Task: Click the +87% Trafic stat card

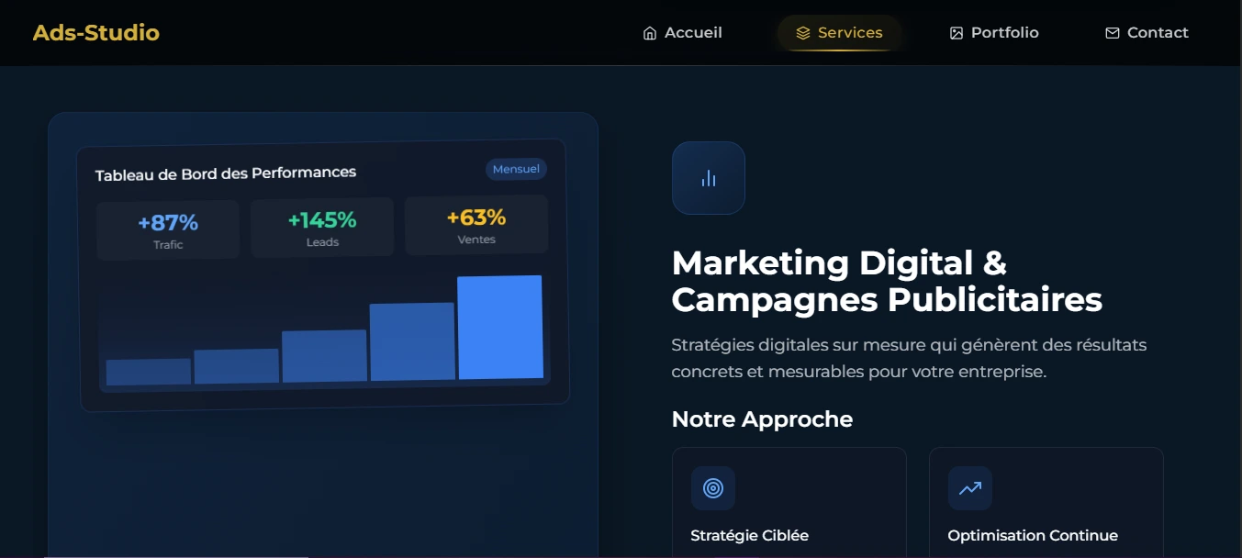Action: (167, 229)
